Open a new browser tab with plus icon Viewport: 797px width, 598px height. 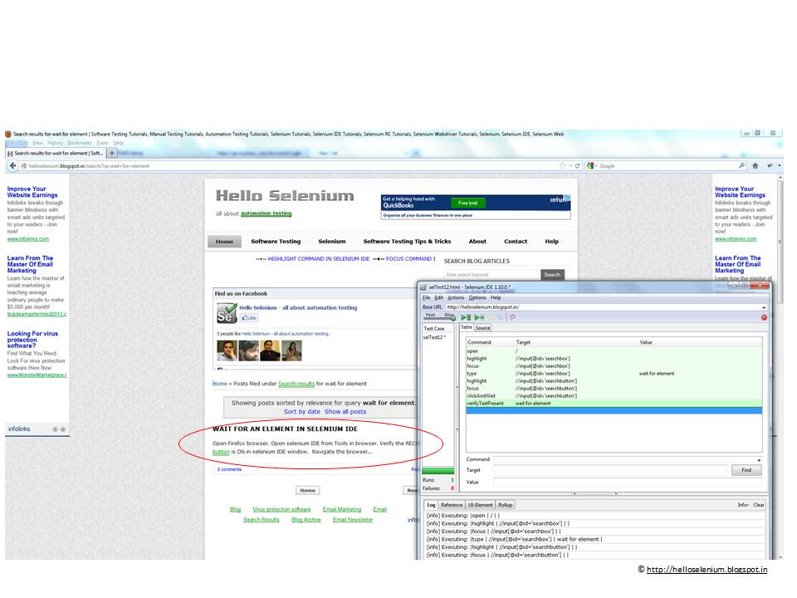[x=111, y=154]
